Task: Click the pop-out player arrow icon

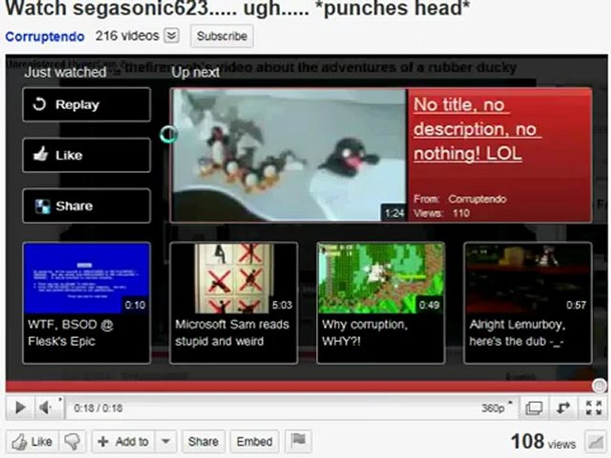Action: coord(563,408)
